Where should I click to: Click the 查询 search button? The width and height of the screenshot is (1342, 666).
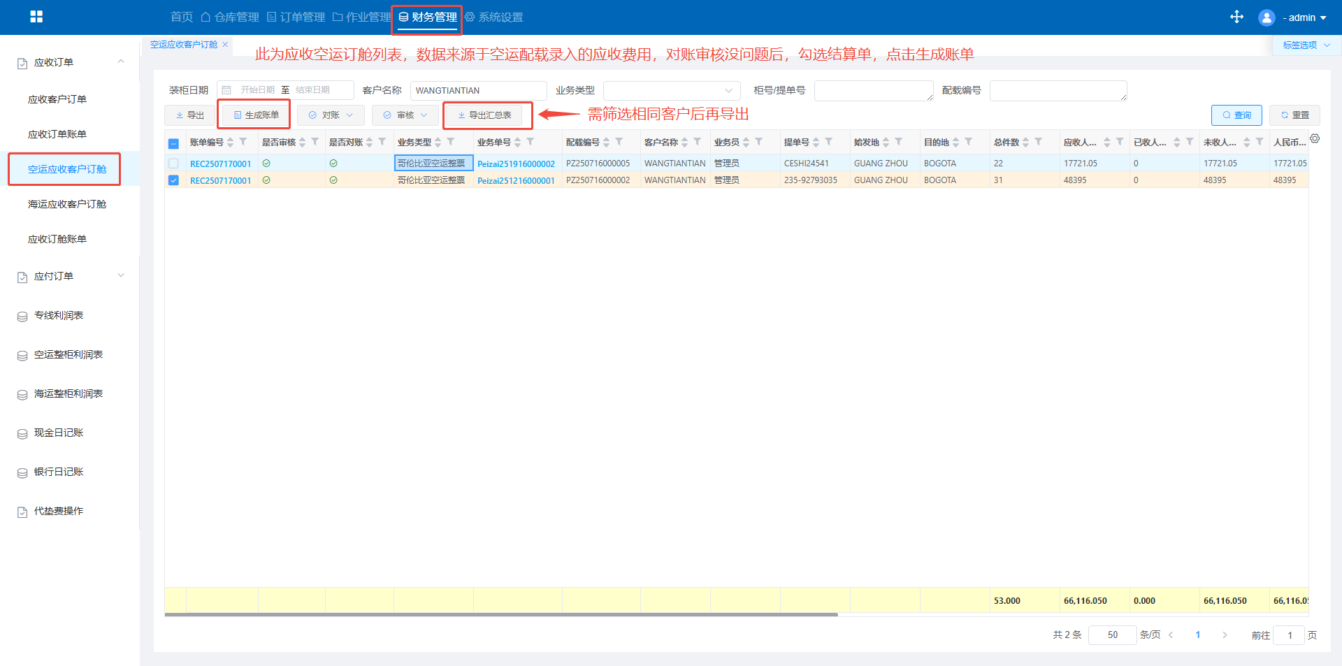coord(1236,115)
